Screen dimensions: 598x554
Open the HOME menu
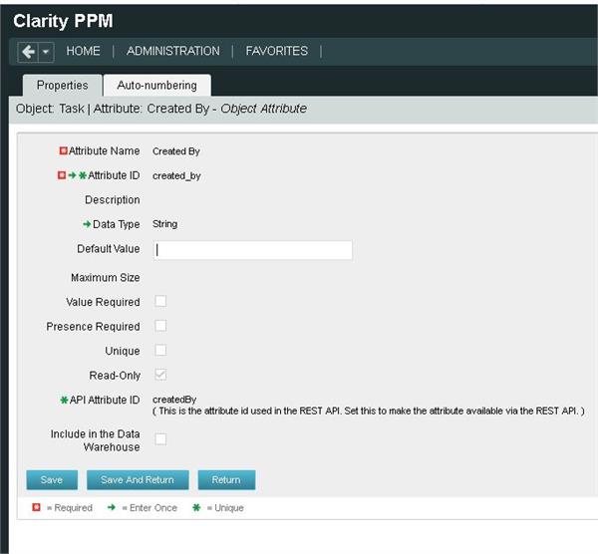[x=83, y=51]
